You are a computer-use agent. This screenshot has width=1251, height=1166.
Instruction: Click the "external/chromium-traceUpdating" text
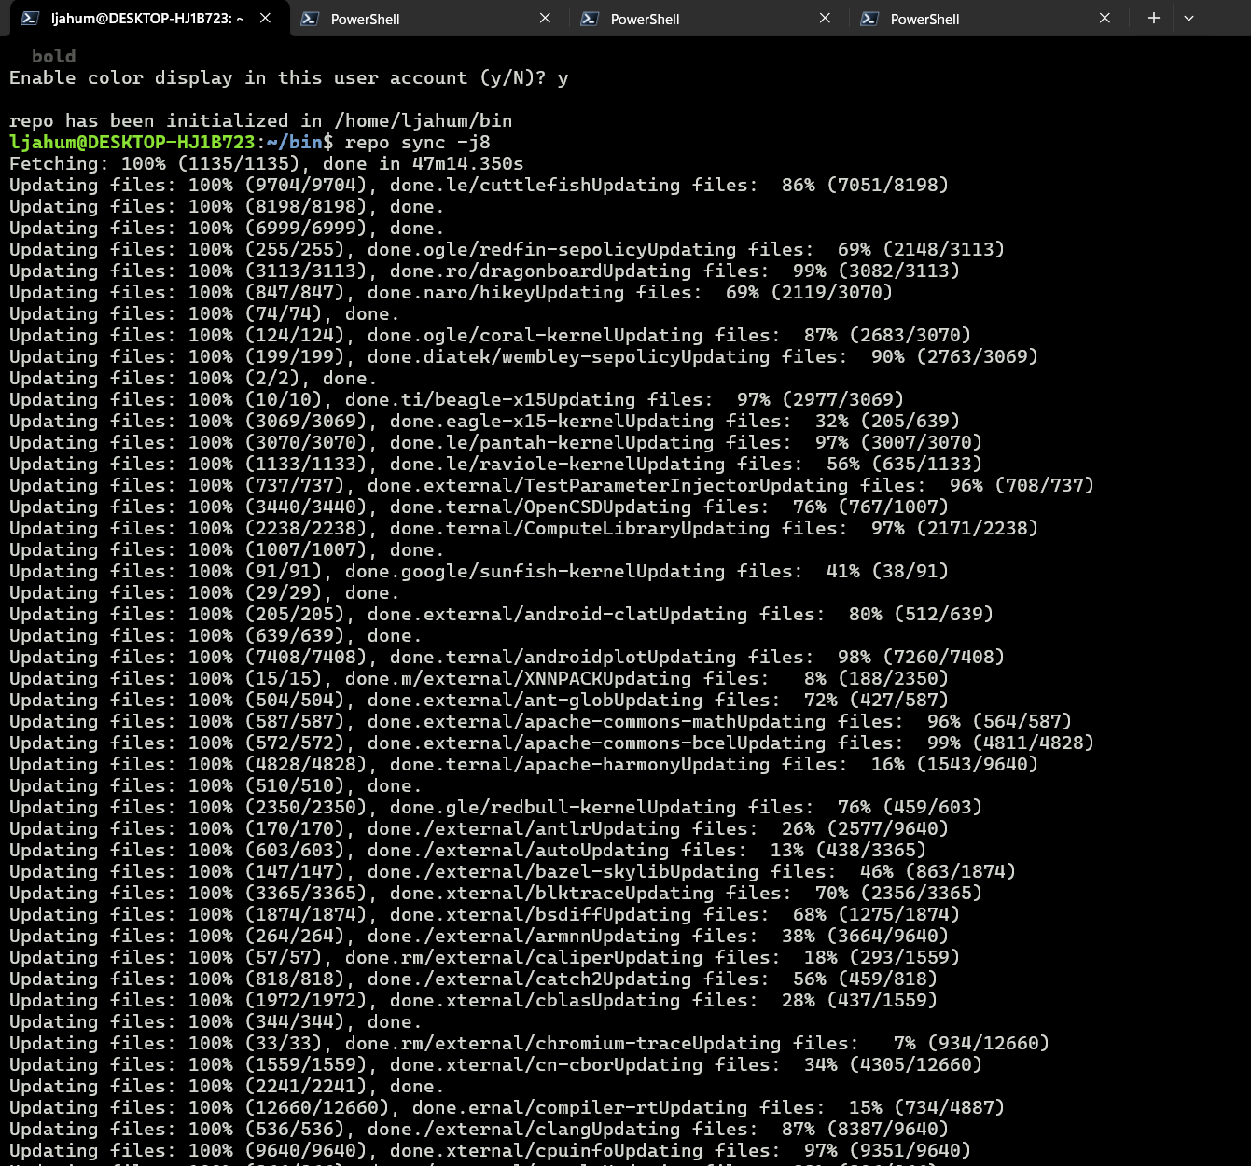[607, 1043]
